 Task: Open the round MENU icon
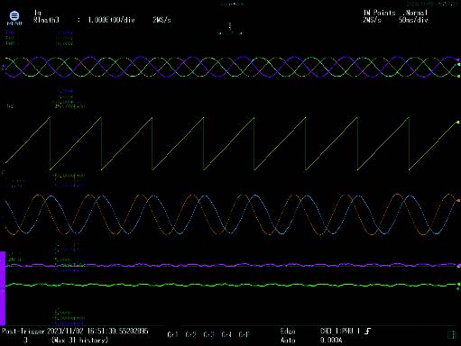(14, 18)
